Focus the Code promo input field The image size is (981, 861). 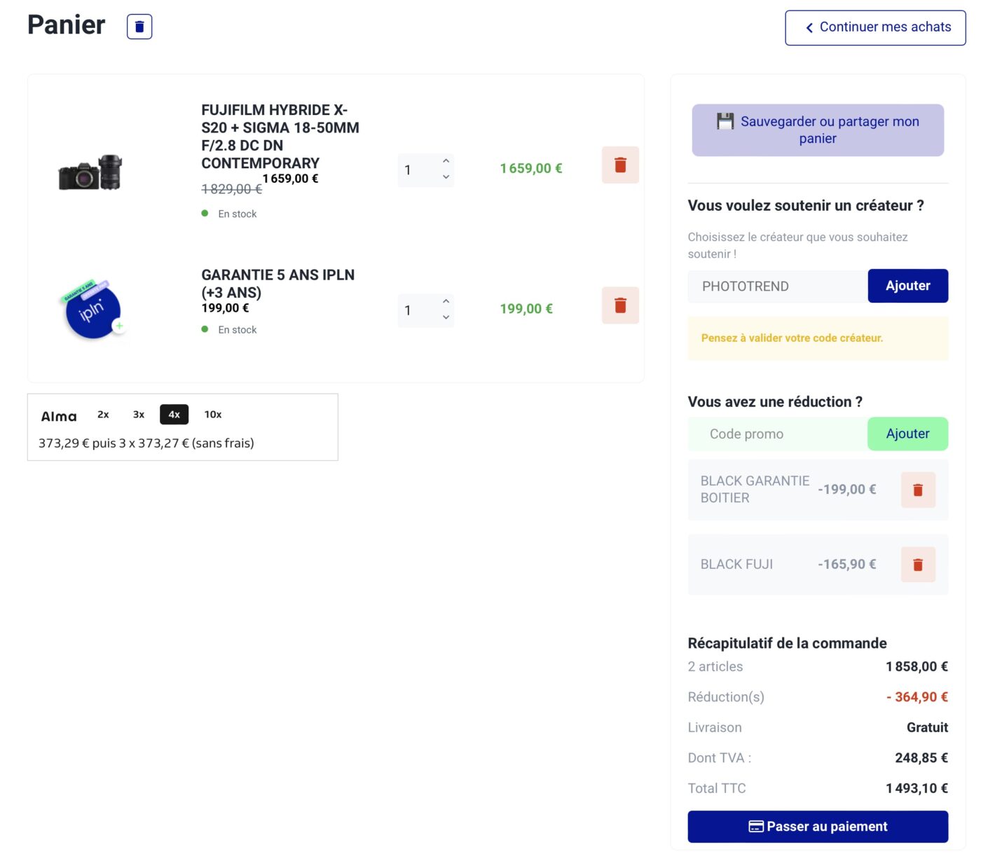pos(777,434)
